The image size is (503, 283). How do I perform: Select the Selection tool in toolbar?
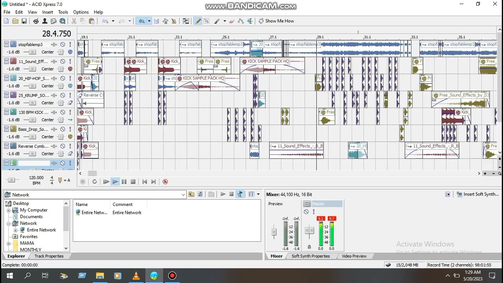(x=206, y=21)
